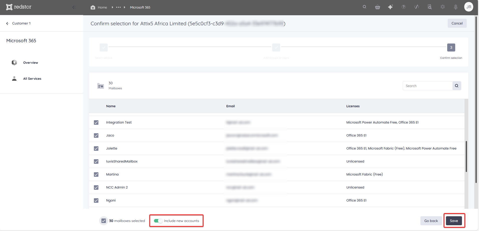The image size is (479, 231).
Task: Click the 30 Mailboxes count label
Action: coord(115,85)
